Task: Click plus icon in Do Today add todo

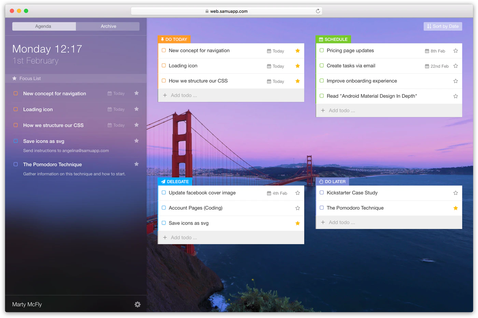Action: (x=165, y=95)
